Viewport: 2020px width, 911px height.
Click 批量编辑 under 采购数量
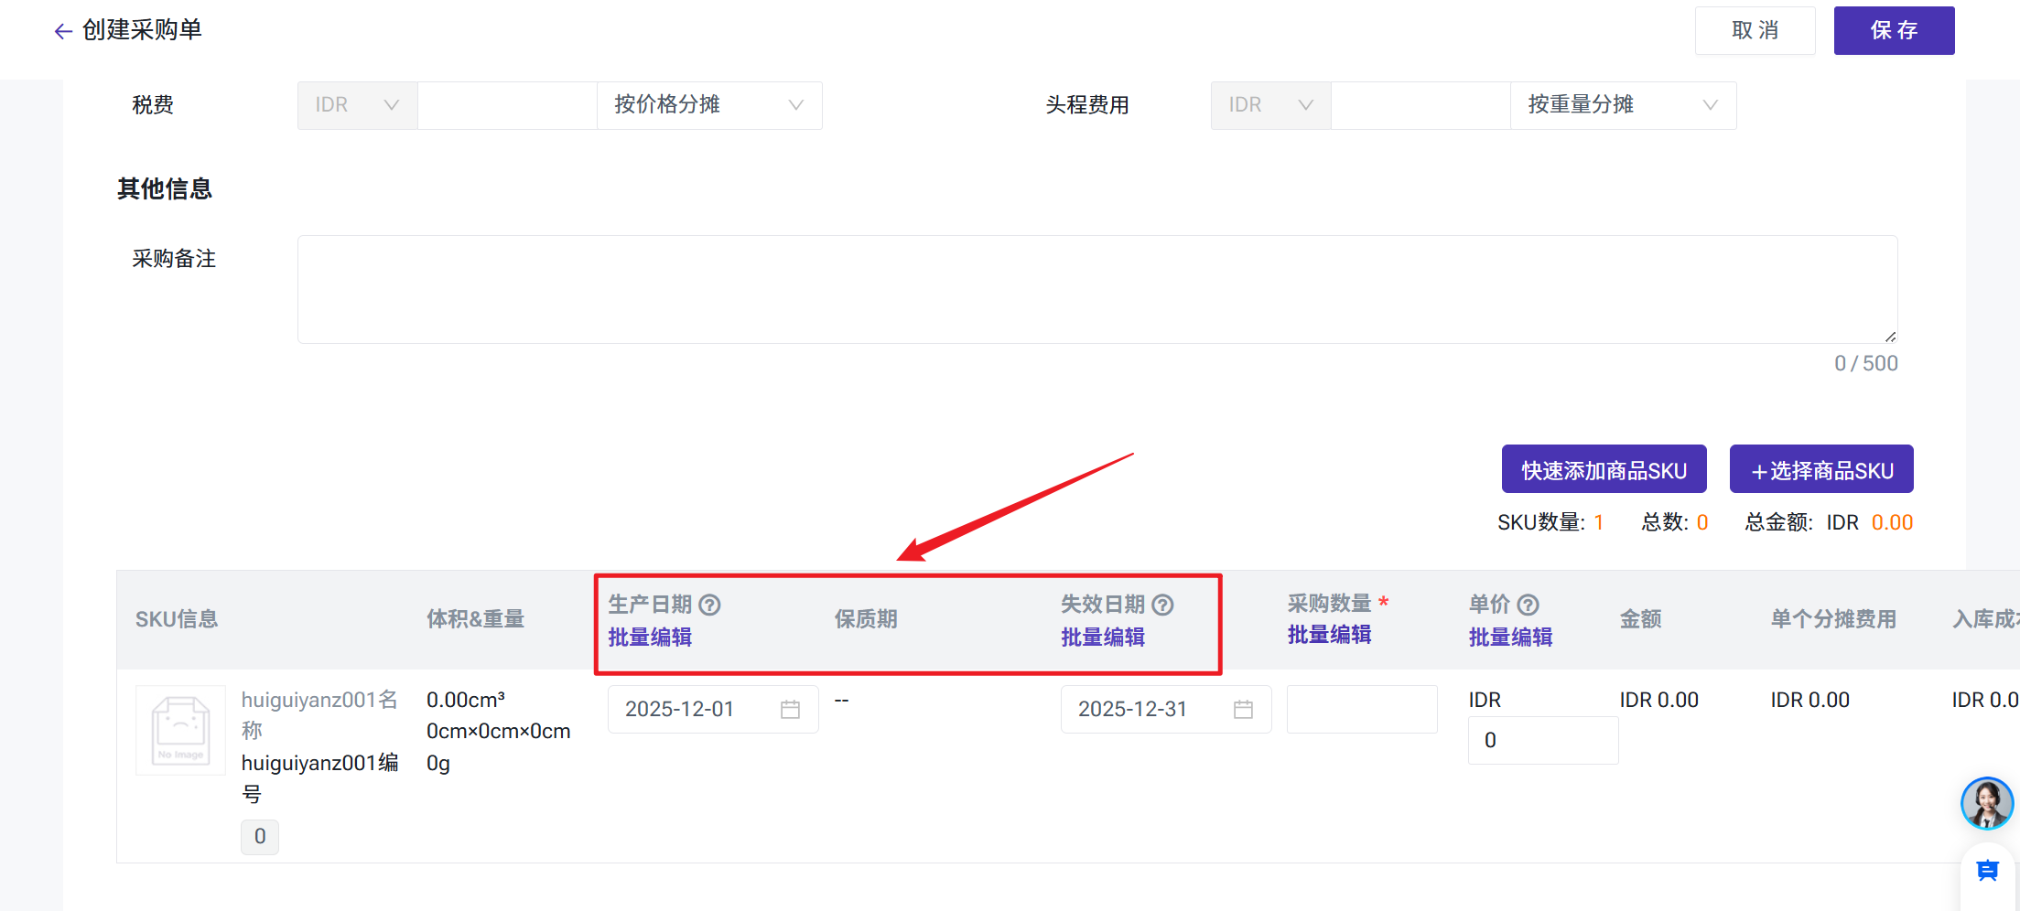click(1329, 635)
